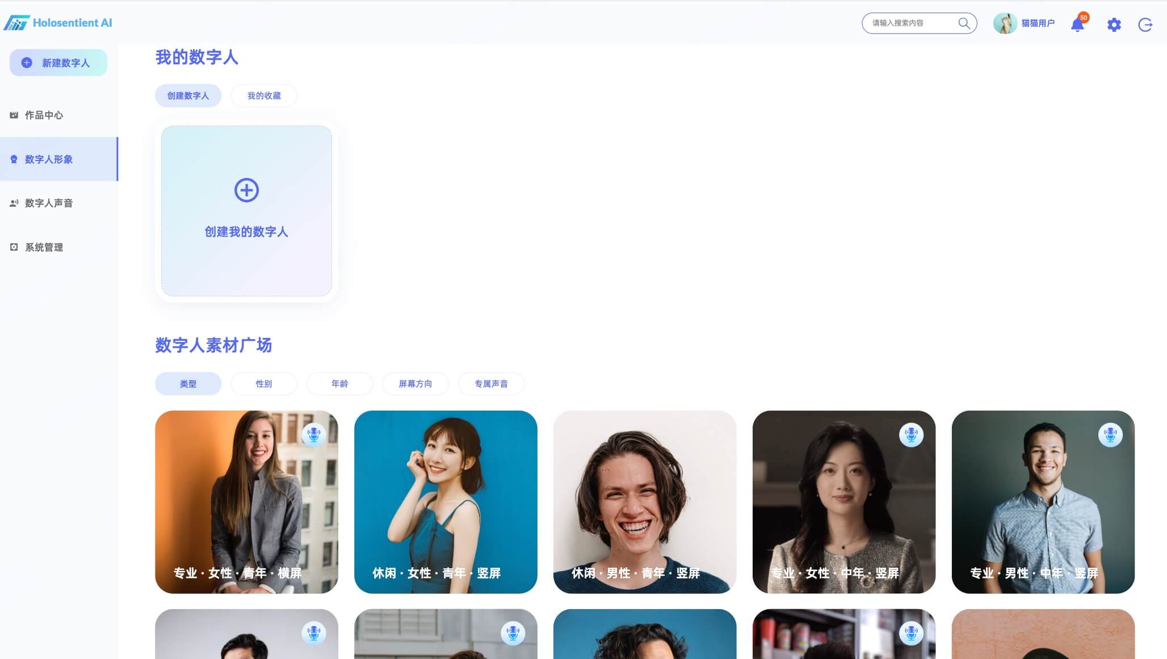Click the search magnifier icon
The width and height of the screenshot is (1167, 659).
pos(964,23)
